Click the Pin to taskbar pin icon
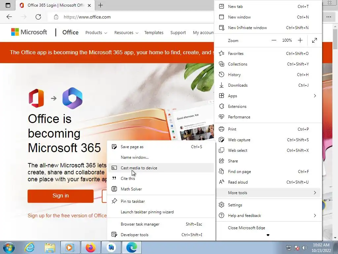 coord(114,201)
